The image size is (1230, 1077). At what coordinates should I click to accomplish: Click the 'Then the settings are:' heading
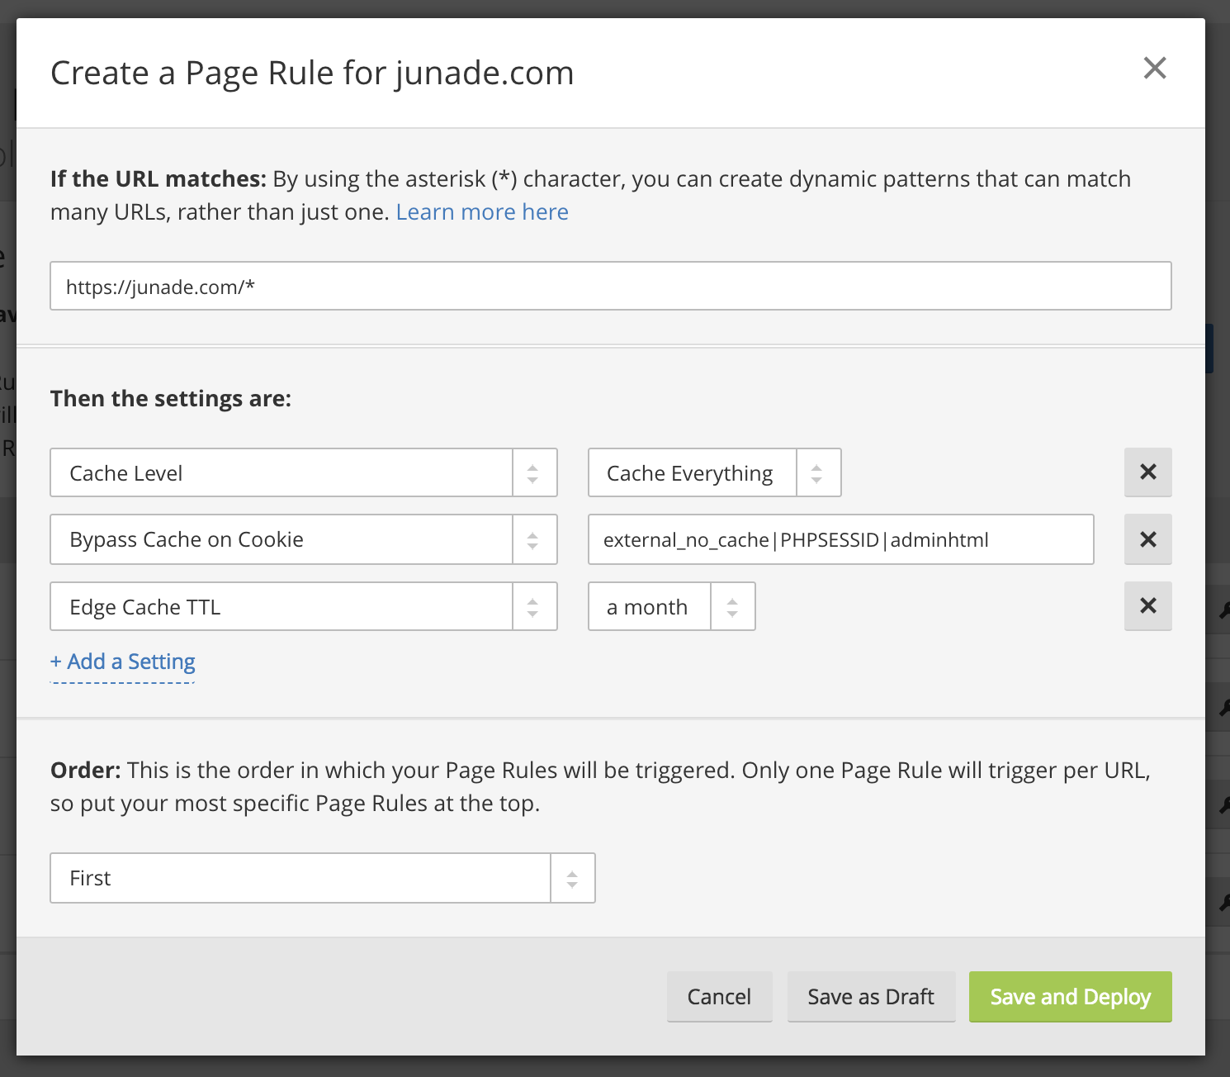click(171, 399)
